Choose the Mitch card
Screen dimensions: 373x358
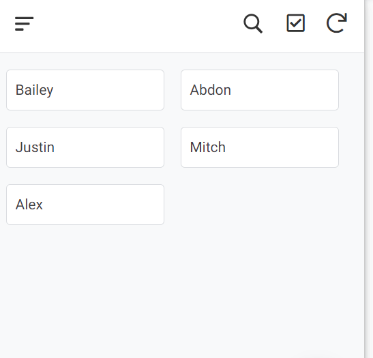pyautogui.click(x=260, y=147)
